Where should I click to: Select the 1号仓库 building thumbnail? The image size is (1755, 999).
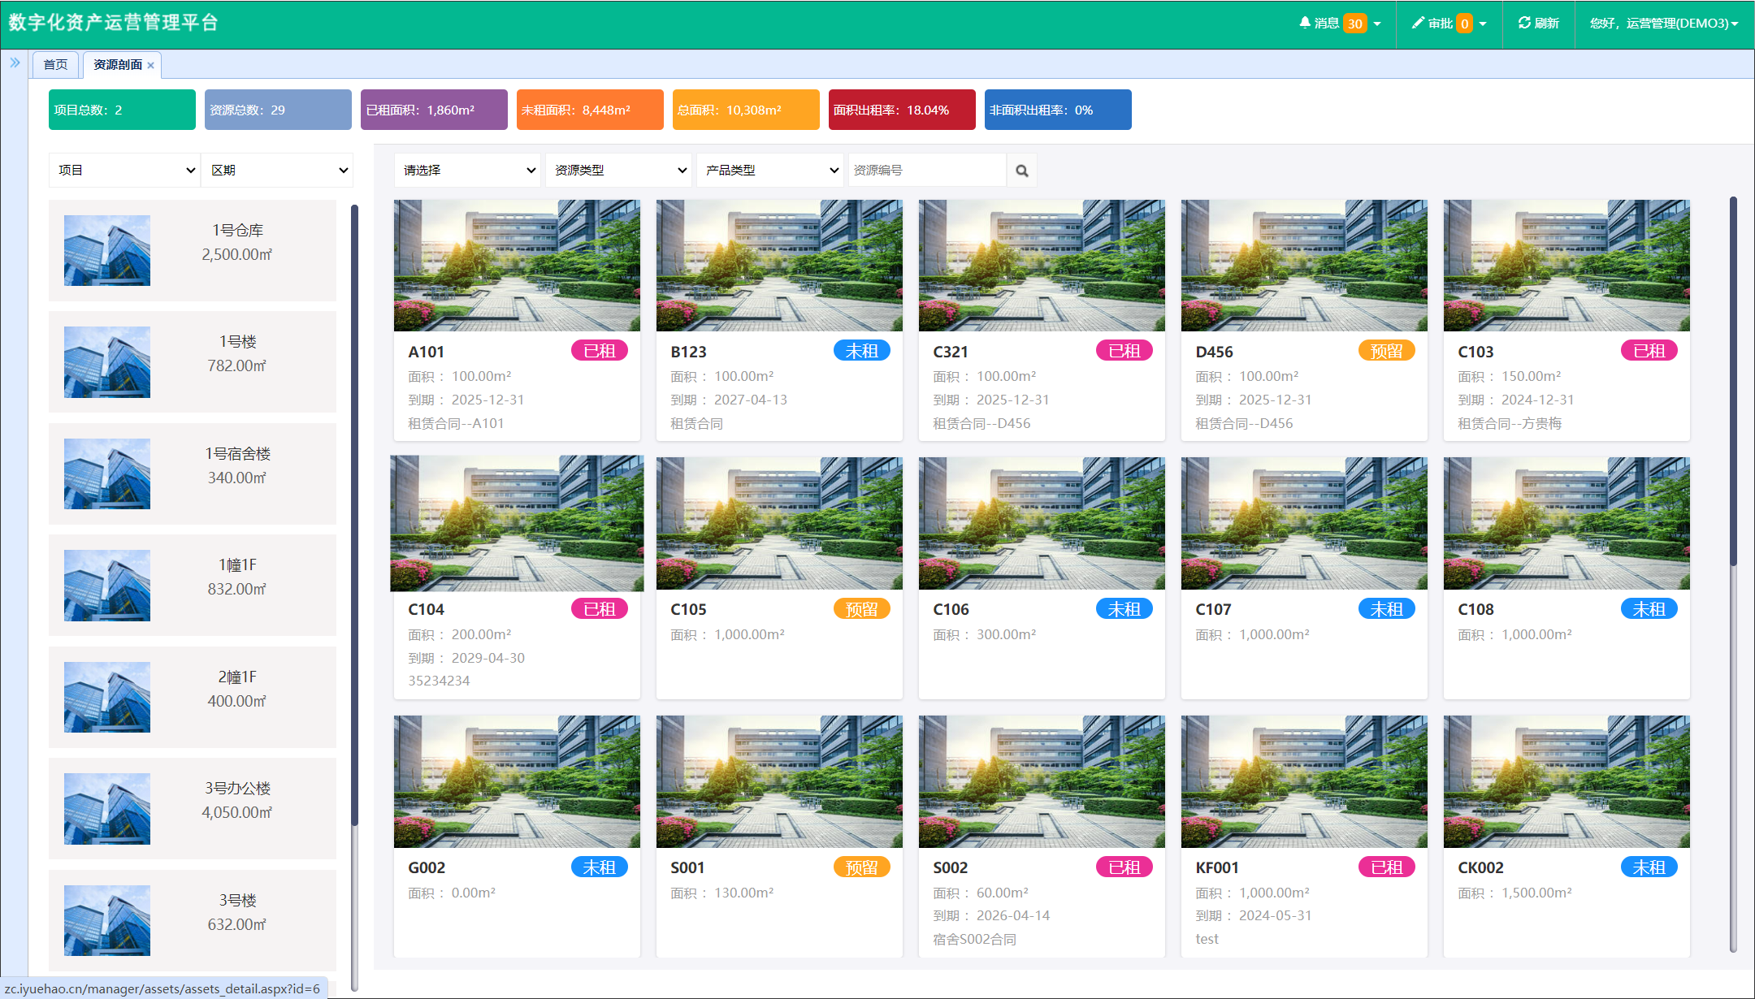point(107,250)
